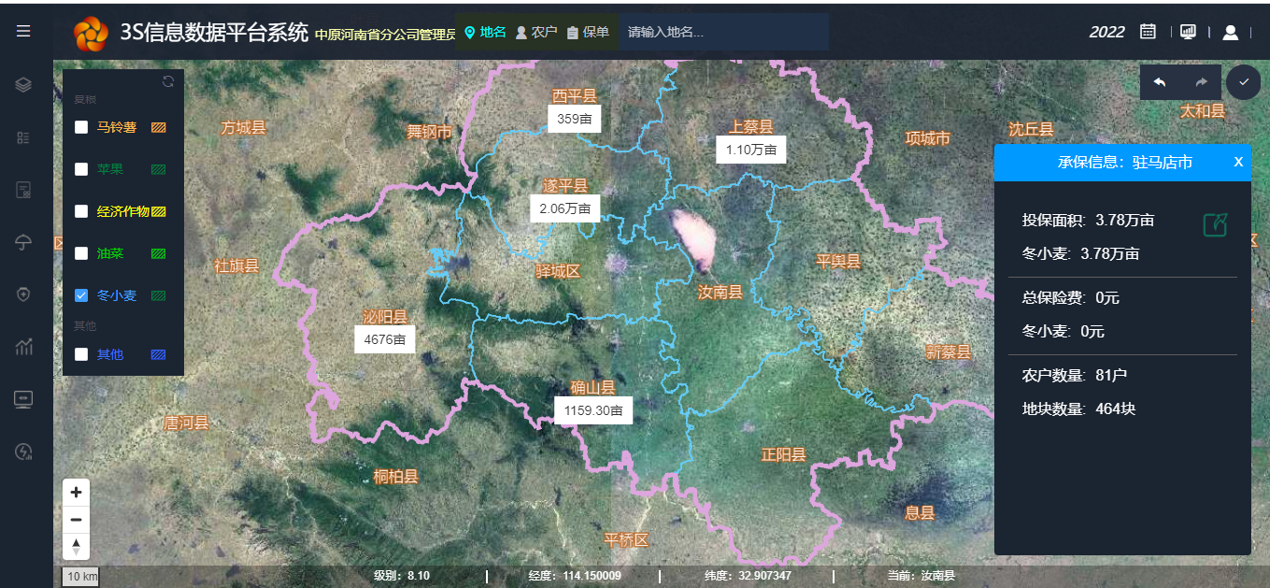Check the 油菜 layer checkbox
Image resolution: width=1270 pixels, height=588 pixels.
(x=81, y=253)
